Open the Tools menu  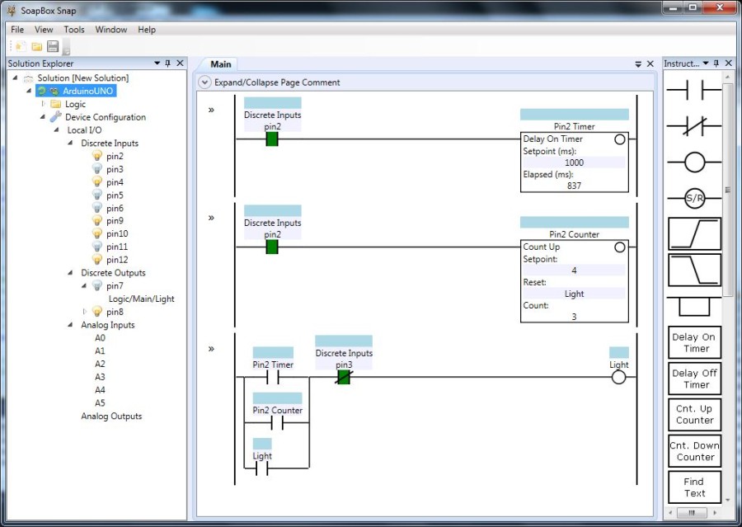tap(74, 29)
